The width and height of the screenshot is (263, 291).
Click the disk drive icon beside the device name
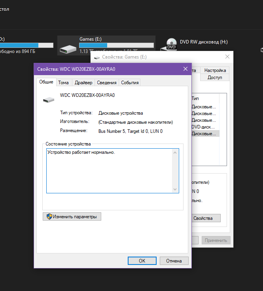click(49, 100)
